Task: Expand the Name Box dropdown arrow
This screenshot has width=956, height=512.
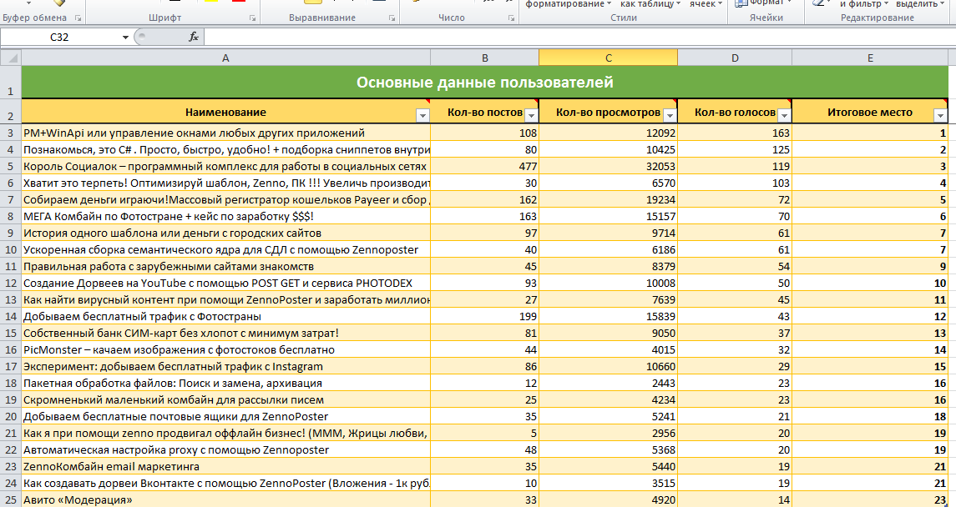Action: pos(125,38)
